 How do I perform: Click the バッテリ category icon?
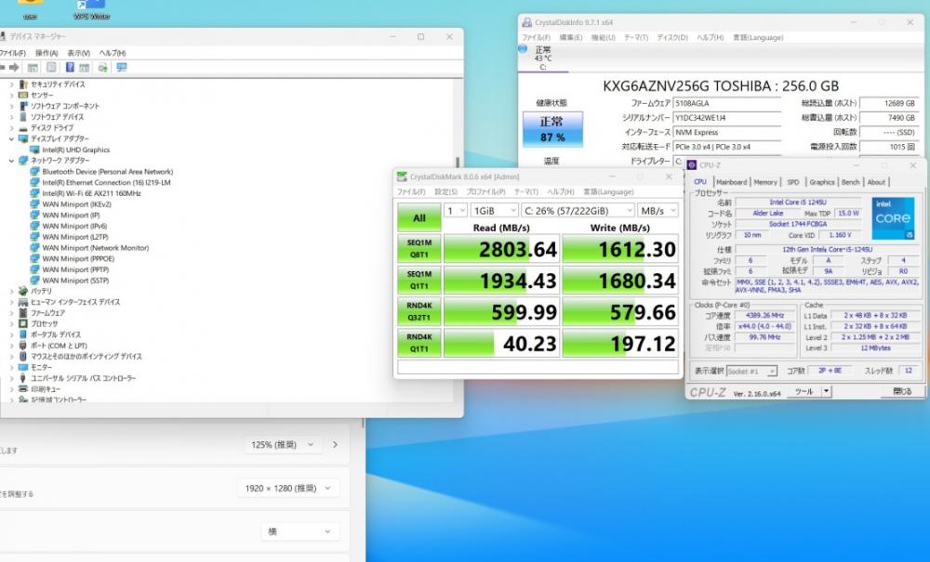(x=23, y=291)
